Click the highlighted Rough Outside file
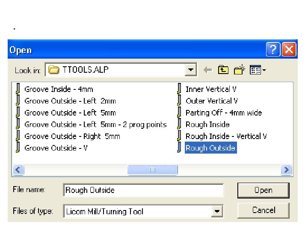 click(x=211, y=148)
